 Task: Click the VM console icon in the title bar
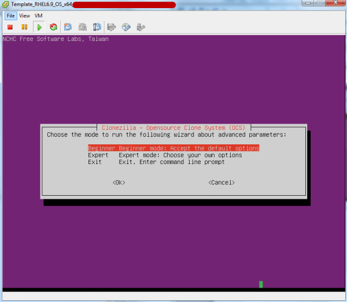[x=5, y=4]
